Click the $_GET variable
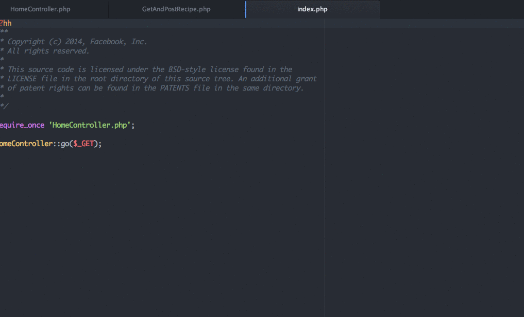524x317 pixels. pos(83,144)
